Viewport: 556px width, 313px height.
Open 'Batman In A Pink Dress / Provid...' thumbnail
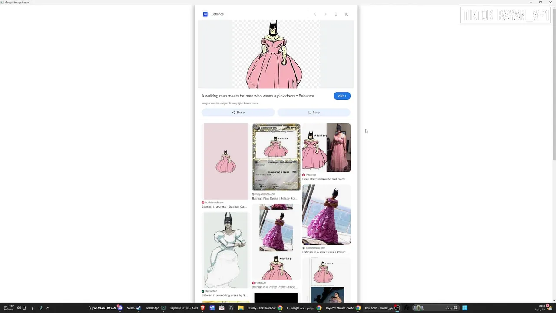(326, 215)
